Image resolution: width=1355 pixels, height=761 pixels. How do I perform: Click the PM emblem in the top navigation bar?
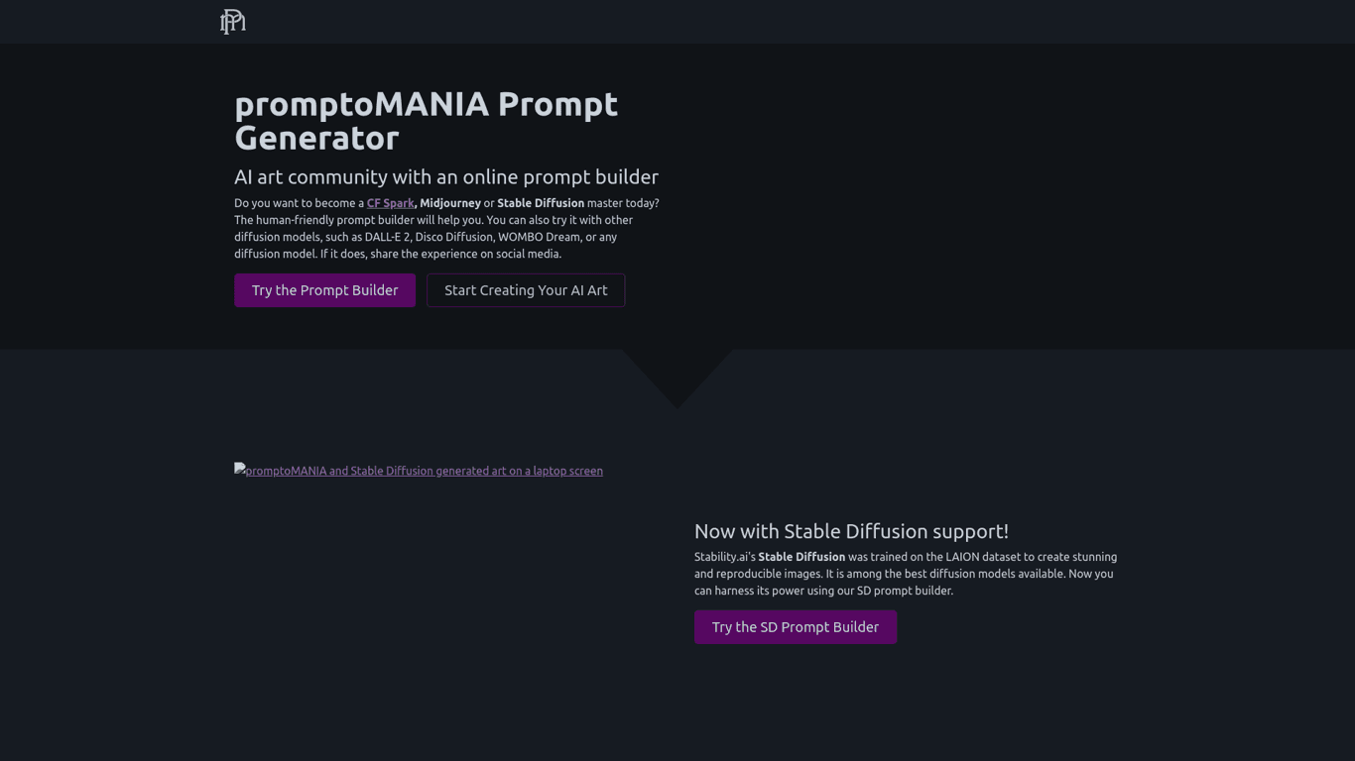pos(231,21)
